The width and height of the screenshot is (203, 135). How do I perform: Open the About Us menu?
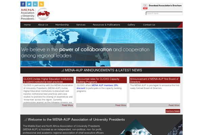(43, 25)
